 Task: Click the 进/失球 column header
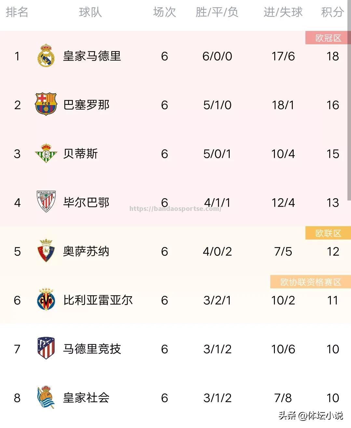pos(283,12)
